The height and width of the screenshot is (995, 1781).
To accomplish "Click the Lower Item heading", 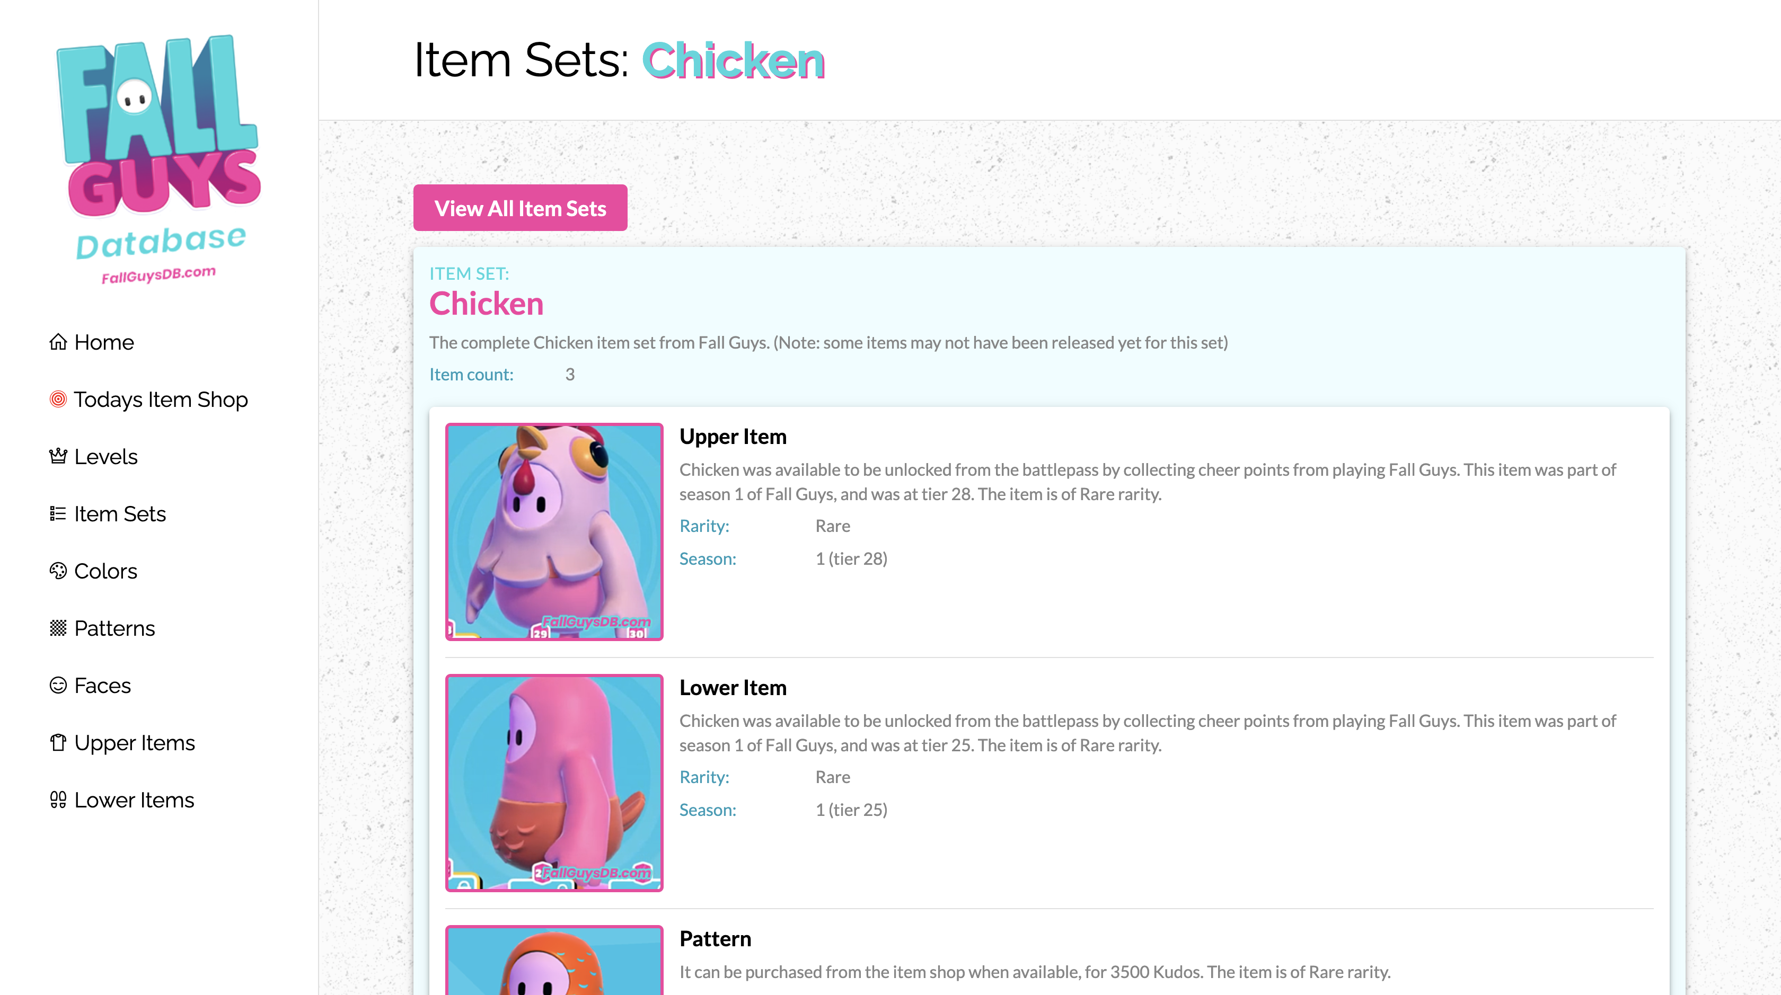I will [x=733, y=688].
